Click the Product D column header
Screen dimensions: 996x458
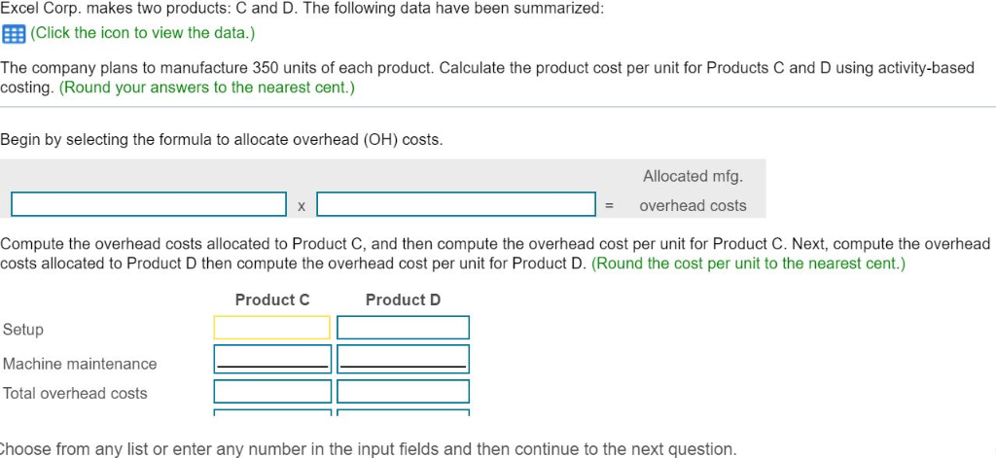(x=403, y=299)
